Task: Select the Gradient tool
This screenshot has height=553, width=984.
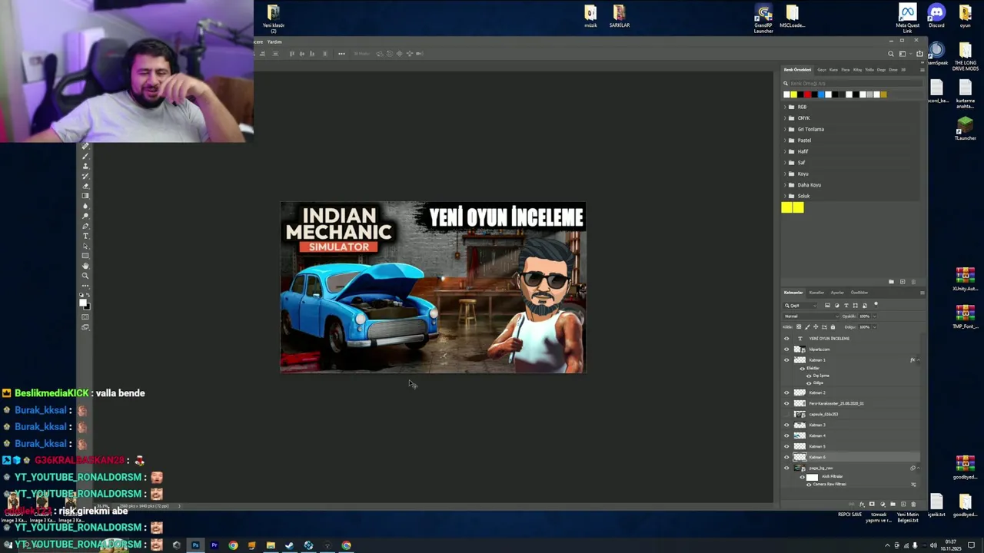Action: click(85, 196)
